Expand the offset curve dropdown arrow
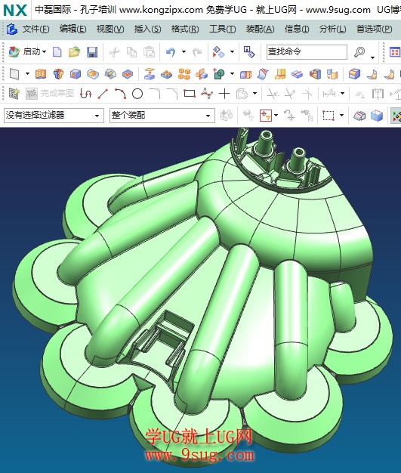 pyautogui.click(x=254, y=94)
